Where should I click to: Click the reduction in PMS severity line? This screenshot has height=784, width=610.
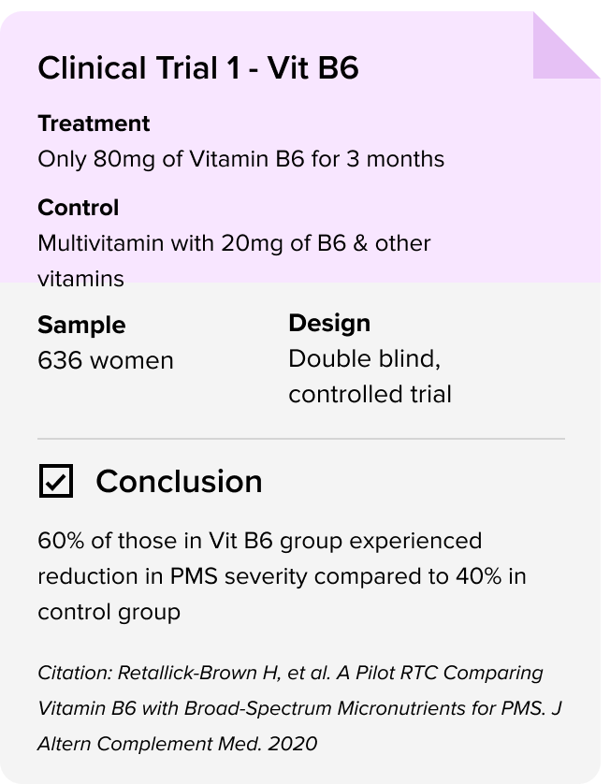pyautogui.click(x=282, y=576)
